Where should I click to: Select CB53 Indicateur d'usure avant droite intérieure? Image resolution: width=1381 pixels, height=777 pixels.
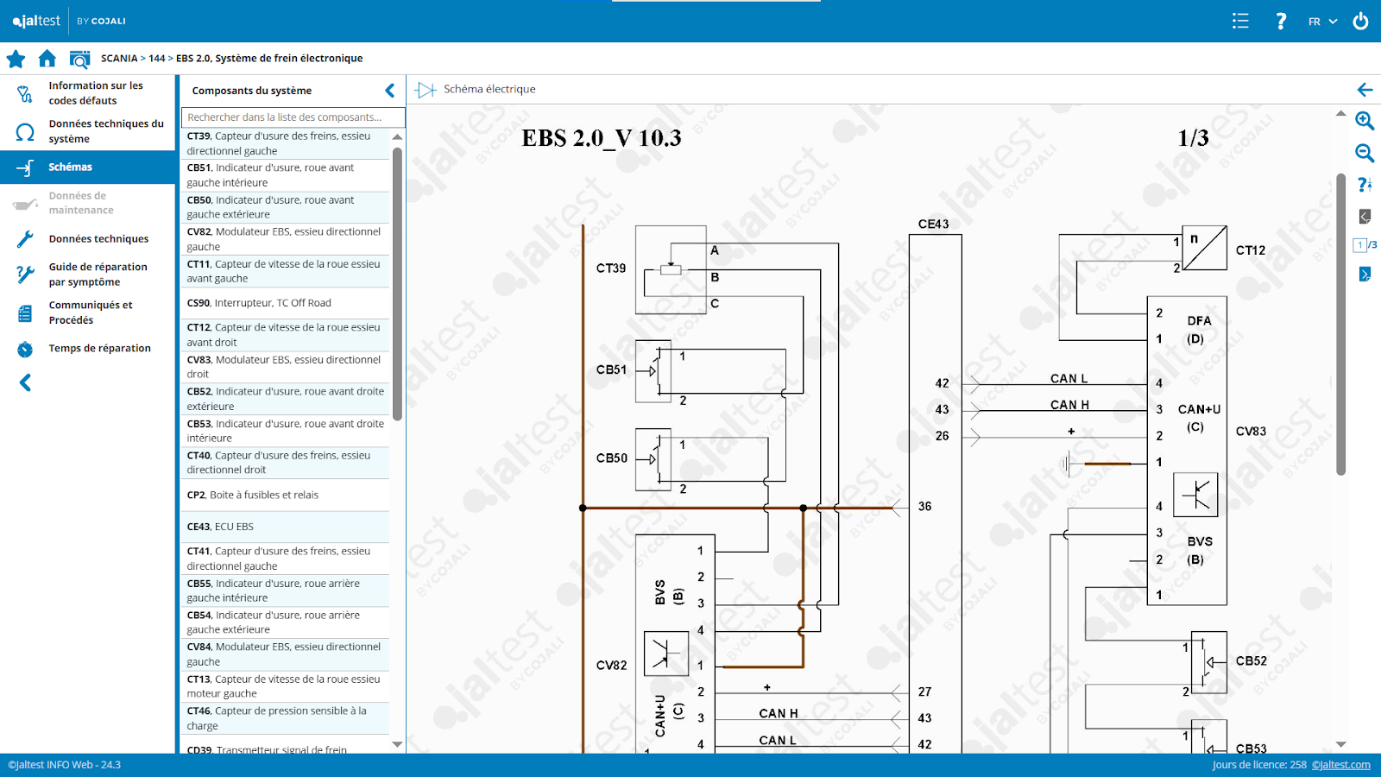(x=286, y=431)
